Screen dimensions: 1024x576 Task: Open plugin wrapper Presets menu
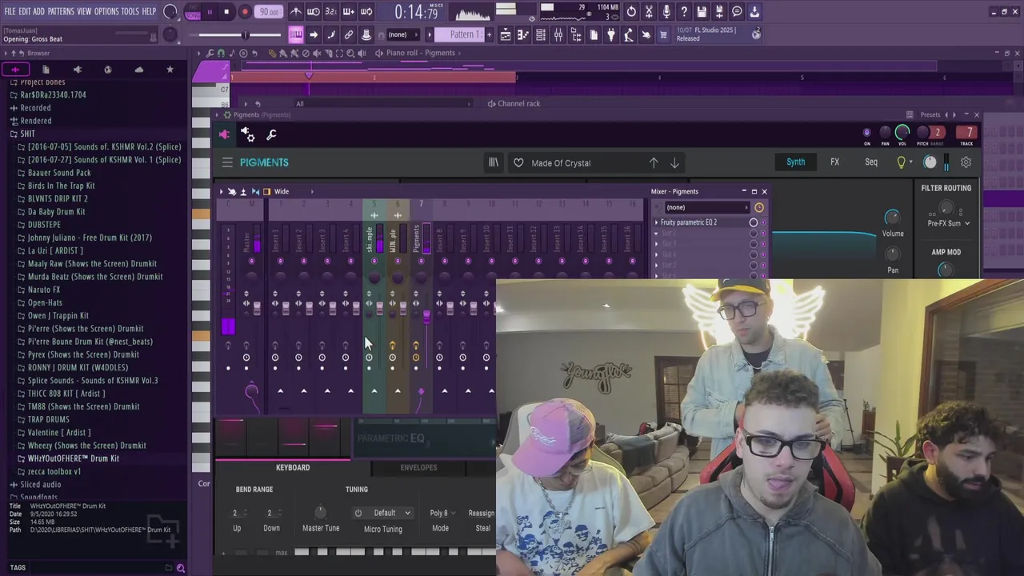pyautogui.click(x=930, y=115)
